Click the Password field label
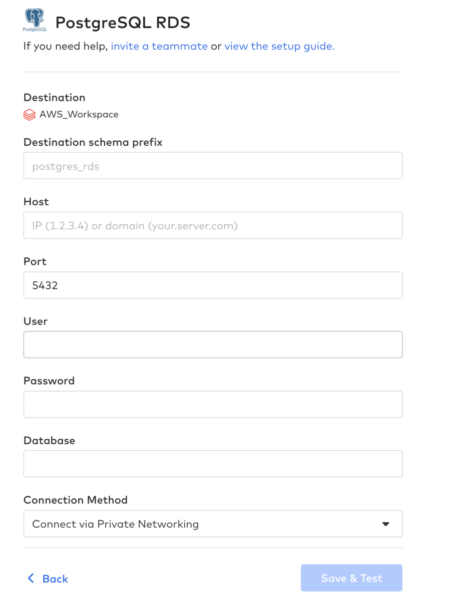460x601 pixels. (x=49, y=381)
